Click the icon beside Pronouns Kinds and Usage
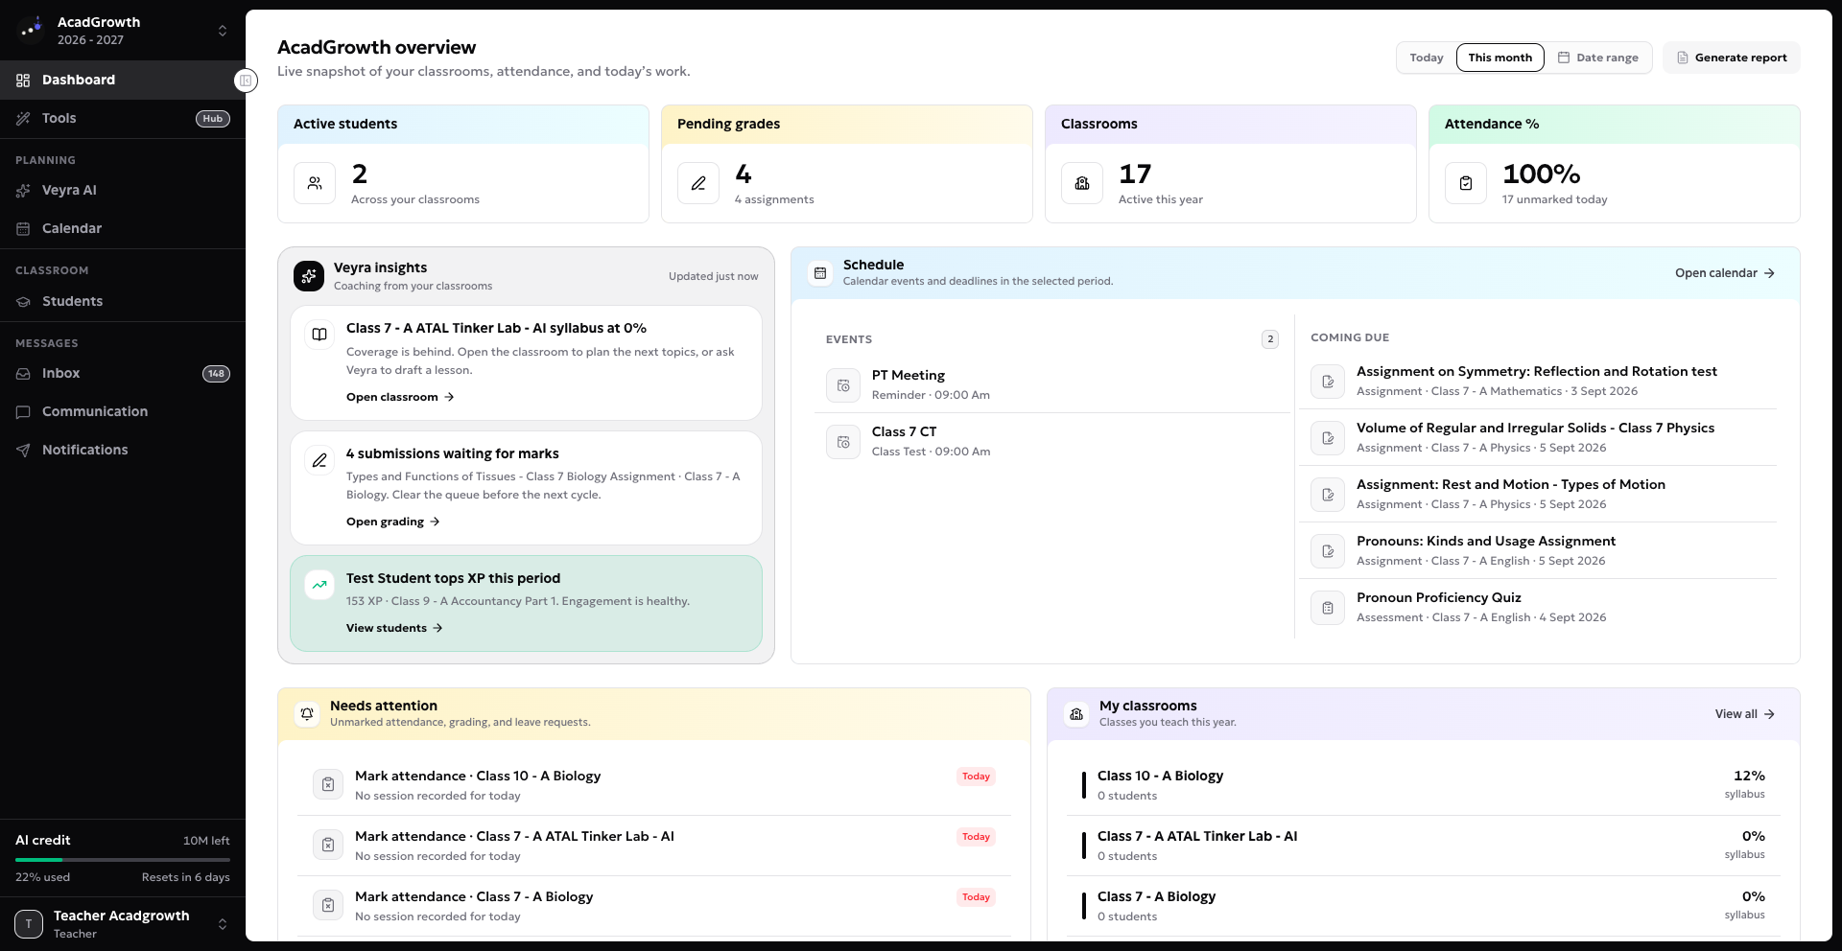The height and width of the screenshot is (951, 1842). pos(1328,551)
